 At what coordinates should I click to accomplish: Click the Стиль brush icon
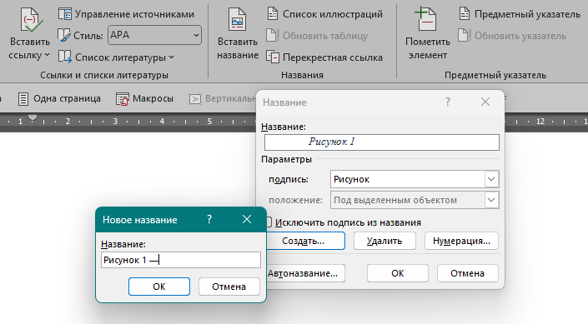63,35
